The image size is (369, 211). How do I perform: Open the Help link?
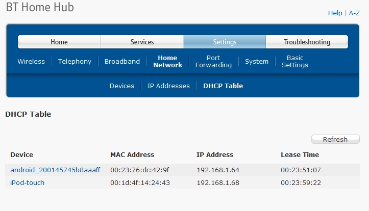click(x=335, y=13)
